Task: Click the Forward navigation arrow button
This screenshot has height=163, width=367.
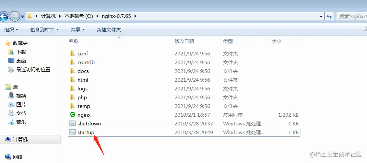Action: tap(15, 17)
